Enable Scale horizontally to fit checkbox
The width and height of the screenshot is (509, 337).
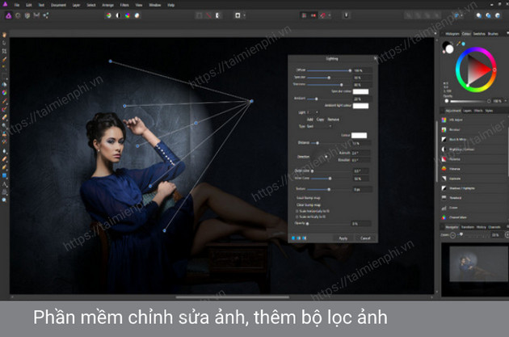point(297,211)
